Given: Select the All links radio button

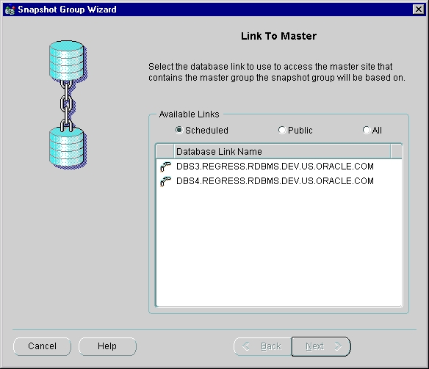Looking at the screenshot, I should coord(367,130).
